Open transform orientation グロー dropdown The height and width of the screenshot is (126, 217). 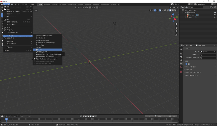tap(79, 8)
